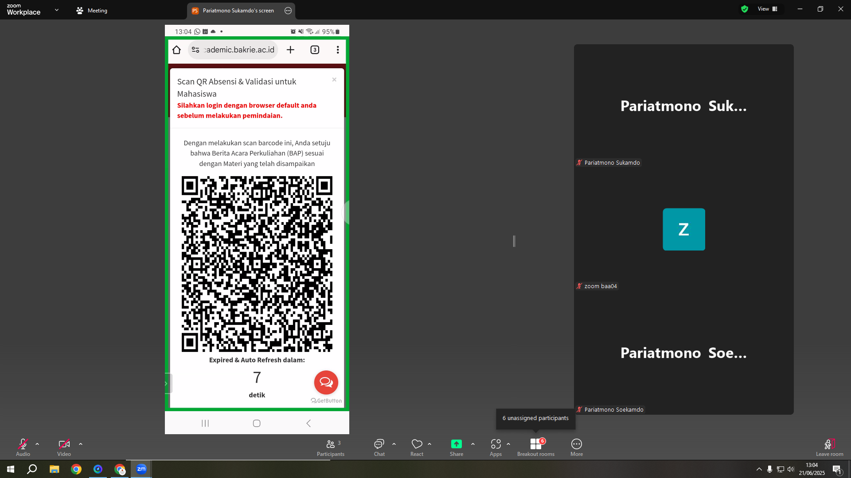Open Windows Search from the taskbar
Image resolution: width=851 pixels, height=478 pixels.
click(32, 469)
